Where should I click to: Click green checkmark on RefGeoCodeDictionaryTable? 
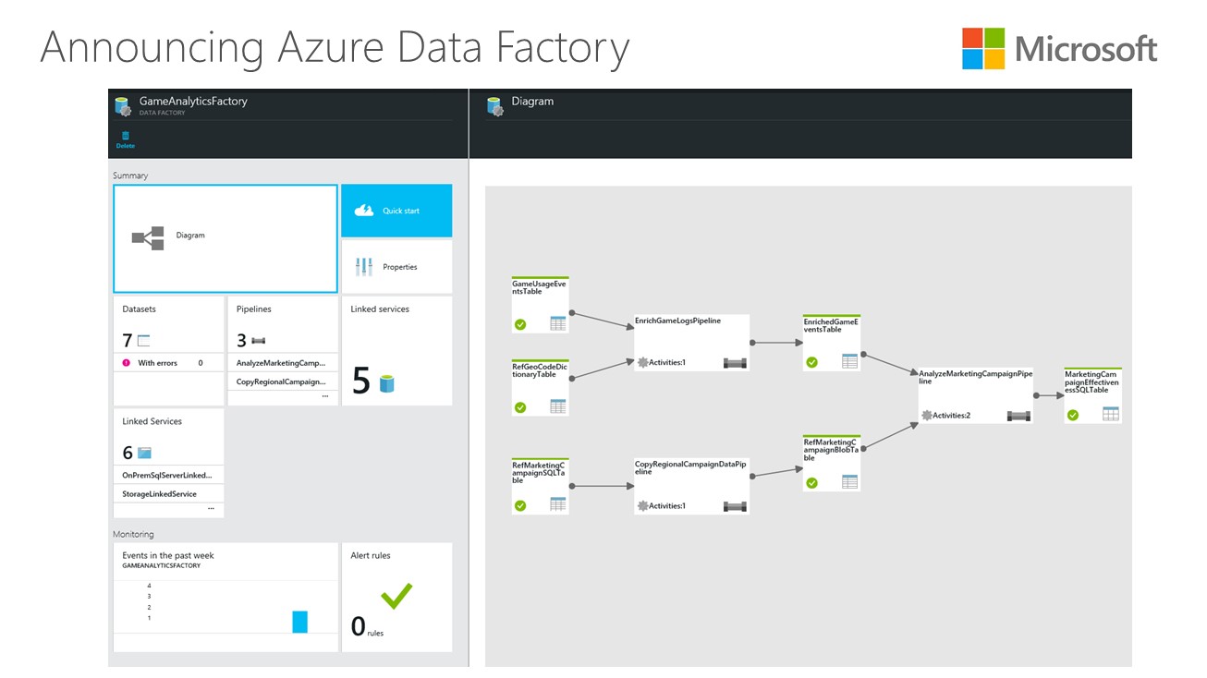tap(520, 406)
